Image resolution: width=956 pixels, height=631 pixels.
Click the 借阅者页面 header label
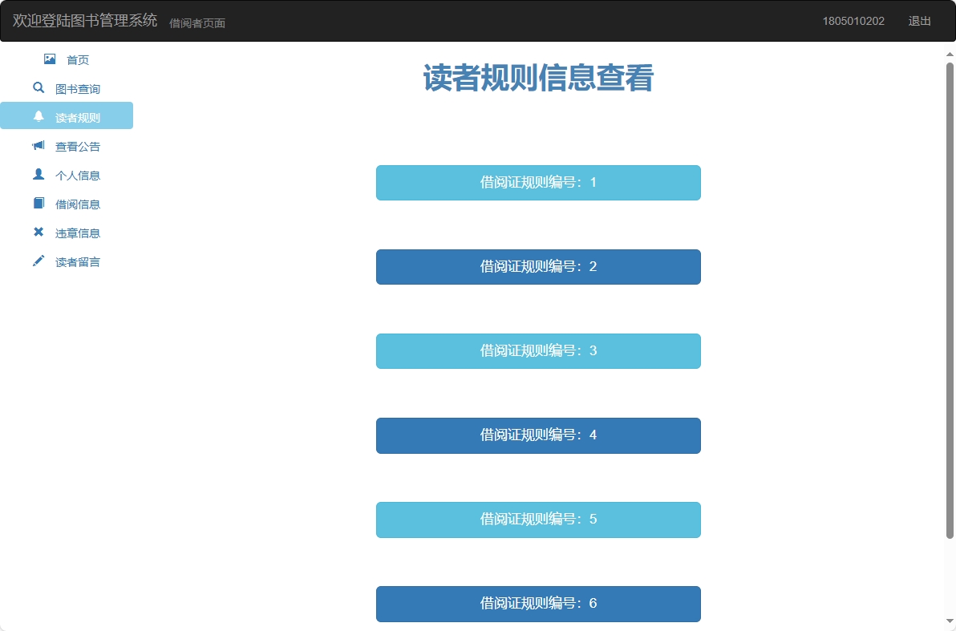coord(196,22)
